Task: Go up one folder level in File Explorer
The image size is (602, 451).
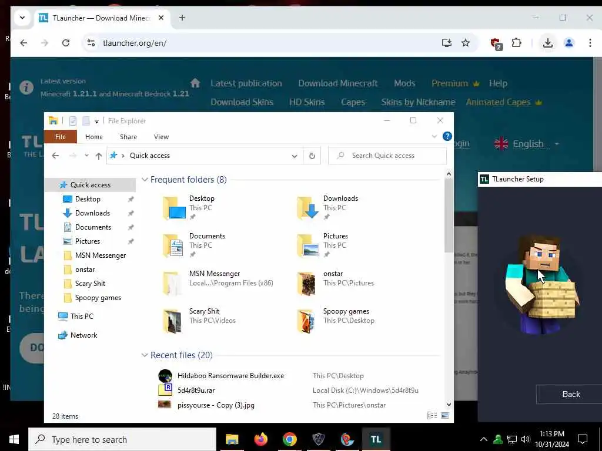Action: tap(99, 156)
